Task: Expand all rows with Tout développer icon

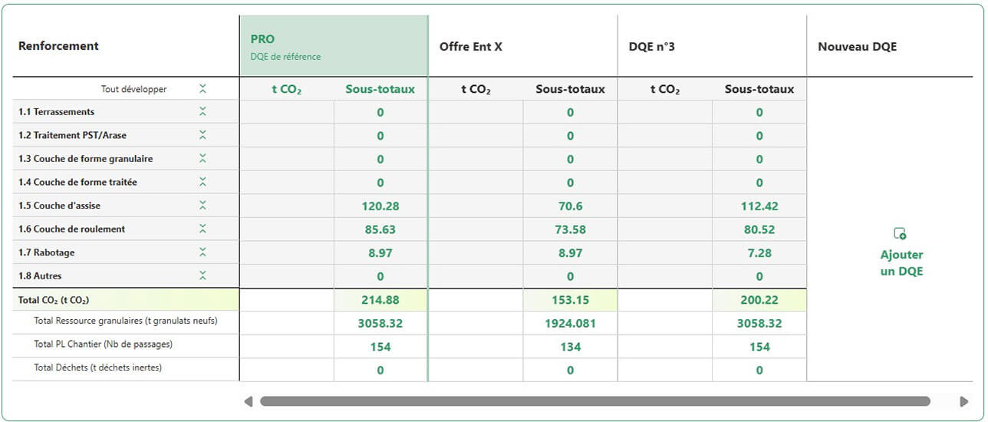Action: pyautogui.click(x=203, y=89)
